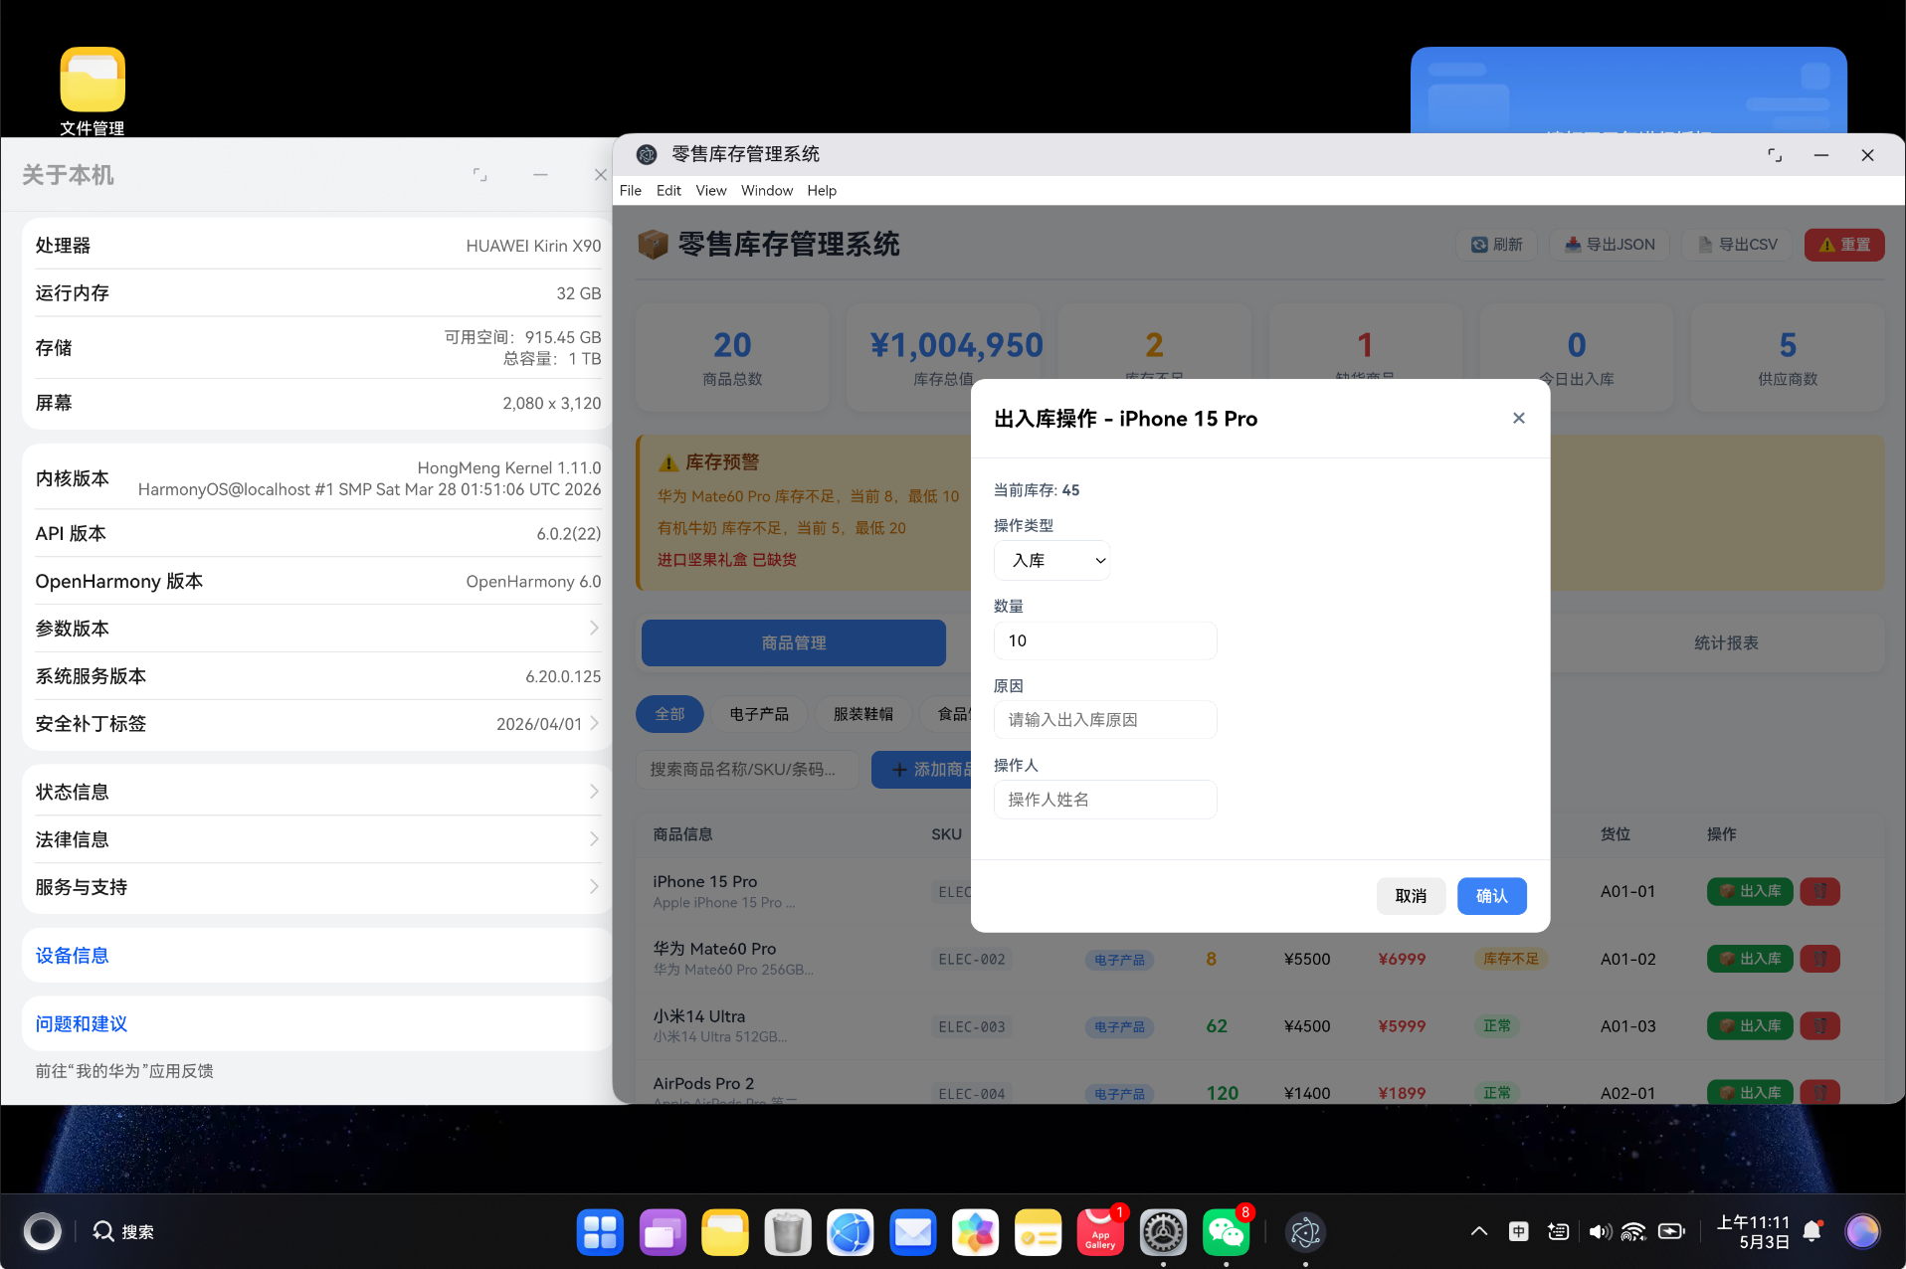Click the 取消 button in dialog
The image size is (1906, 1269).
1411,895
